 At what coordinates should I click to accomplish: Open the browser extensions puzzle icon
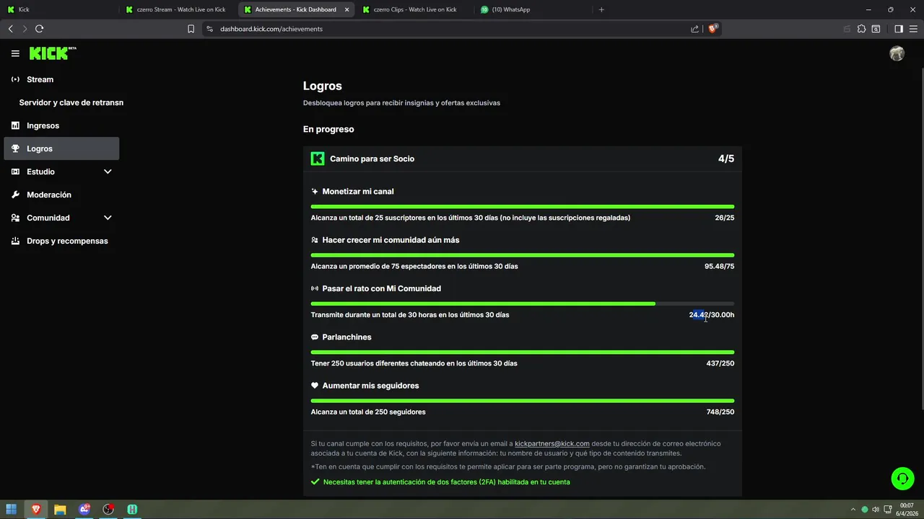[x=861, y=29]
